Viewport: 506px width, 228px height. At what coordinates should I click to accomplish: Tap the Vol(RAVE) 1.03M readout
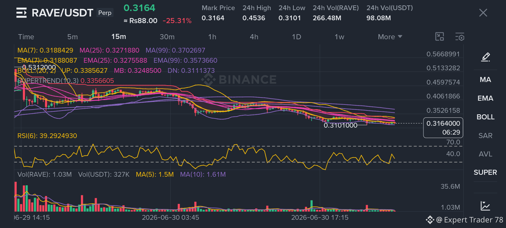(x=45, y=174)
